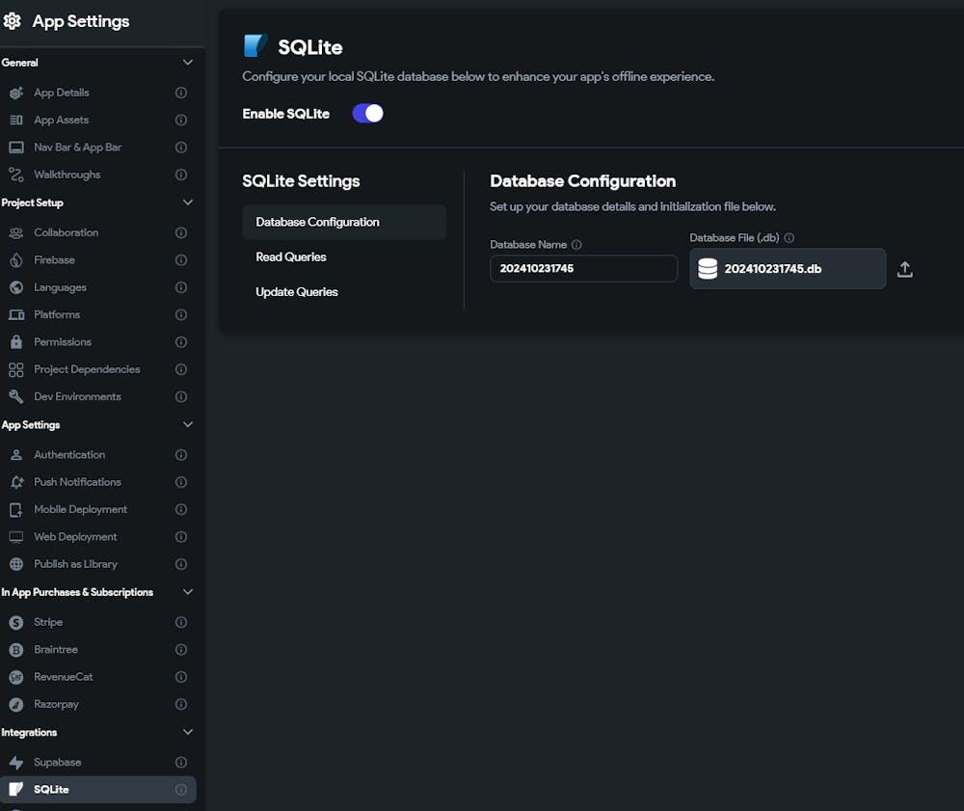964x811 pixels.
Task: Click the Supabase lightning bolt icon
Action: (x=15, y=762)
